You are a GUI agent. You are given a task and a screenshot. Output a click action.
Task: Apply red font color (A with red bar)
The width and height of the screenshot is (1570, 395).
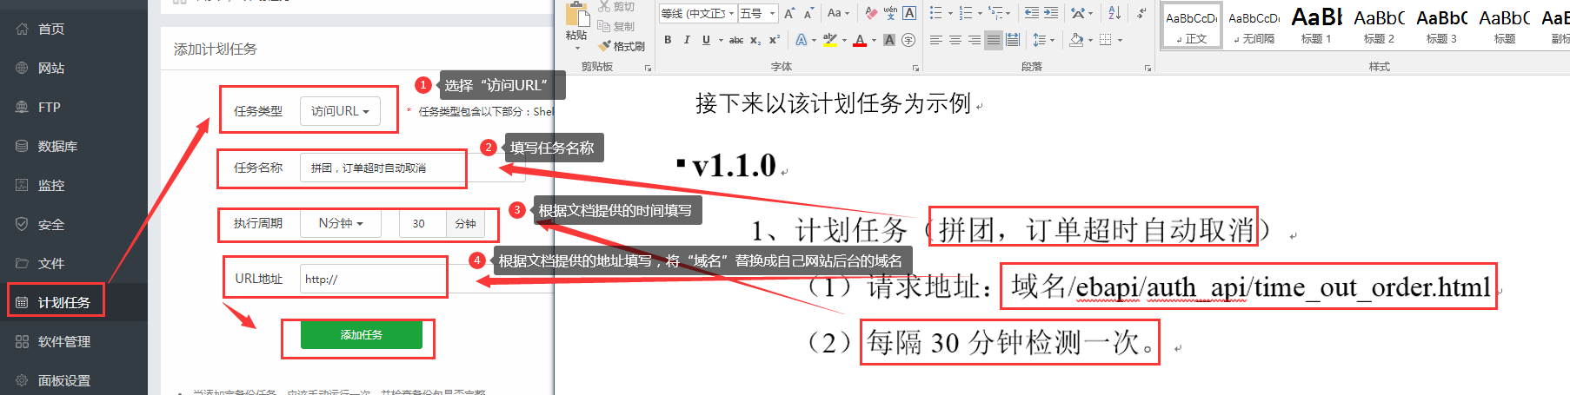tap(860, 40)
